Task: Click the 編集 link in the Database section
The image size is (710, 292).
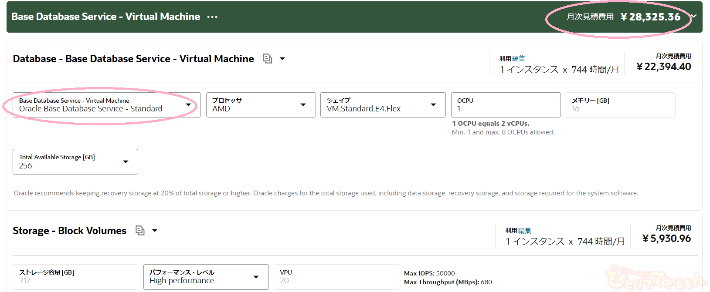Action: click(519, 58)
